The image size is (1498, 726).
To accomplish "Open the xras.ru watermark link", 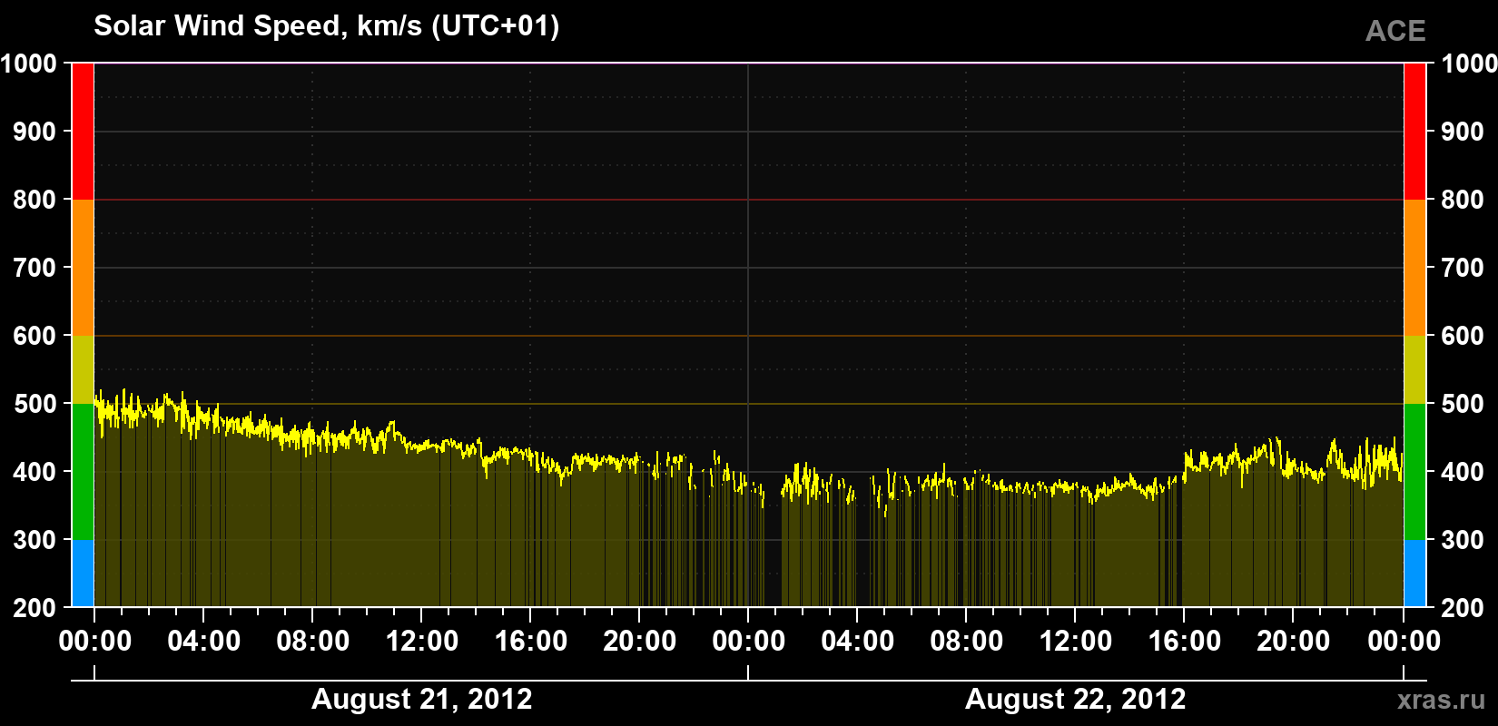I will coord(1442,699).
